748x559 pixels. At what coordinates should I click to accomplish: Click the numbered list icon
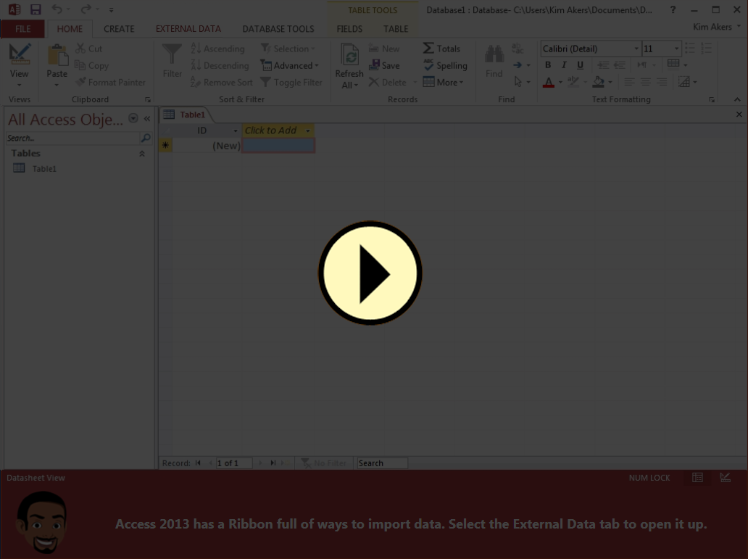[x=706, y=48]
